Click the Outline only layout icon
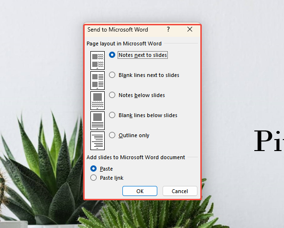Image resolution: width=284 pixels, height=228 pixels. [98, 141]
